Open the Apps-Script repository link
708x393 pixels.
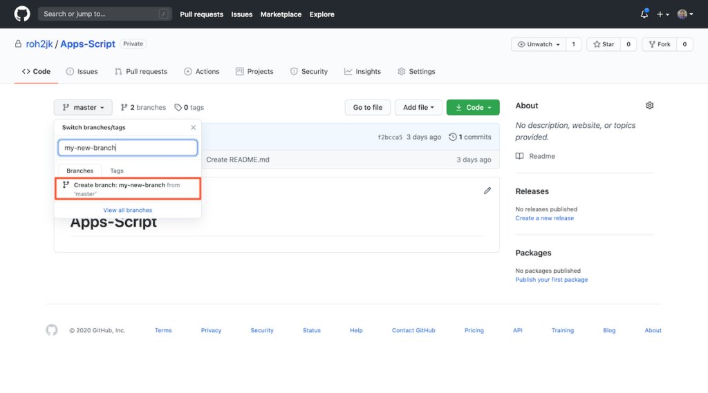88,44
